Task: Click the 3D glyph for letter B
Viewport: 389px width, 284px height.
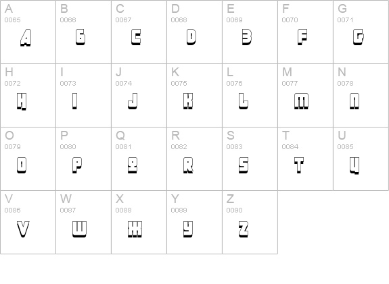Action: (81, 37)
